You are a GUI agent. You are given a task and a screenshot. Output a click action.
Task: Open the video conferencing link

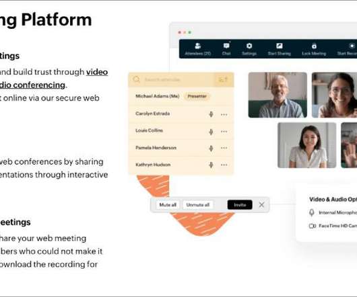pyautogui.click(x=97, y=72)
